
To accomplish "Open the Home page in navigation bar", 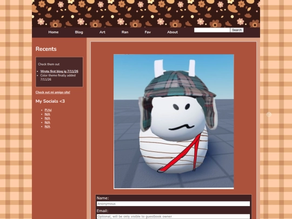I will [x=54, y=32].
